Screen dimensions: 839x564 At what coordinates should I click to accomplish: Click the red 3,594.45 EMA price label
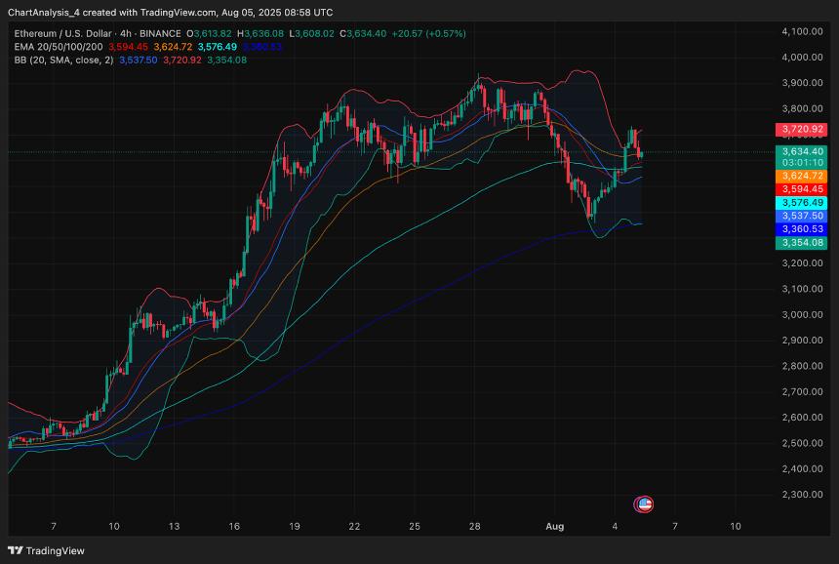[800, 188]
